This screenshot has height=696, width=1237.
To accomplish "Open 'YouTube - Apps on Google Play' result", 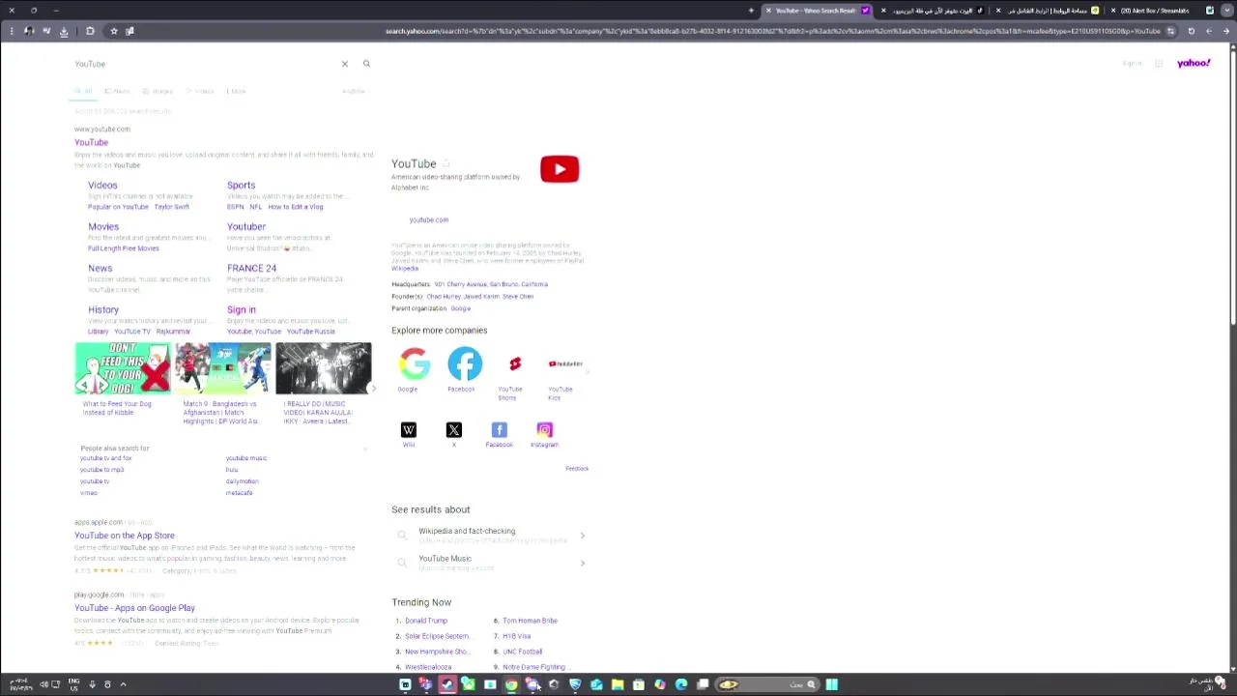I will click(134, 608).
